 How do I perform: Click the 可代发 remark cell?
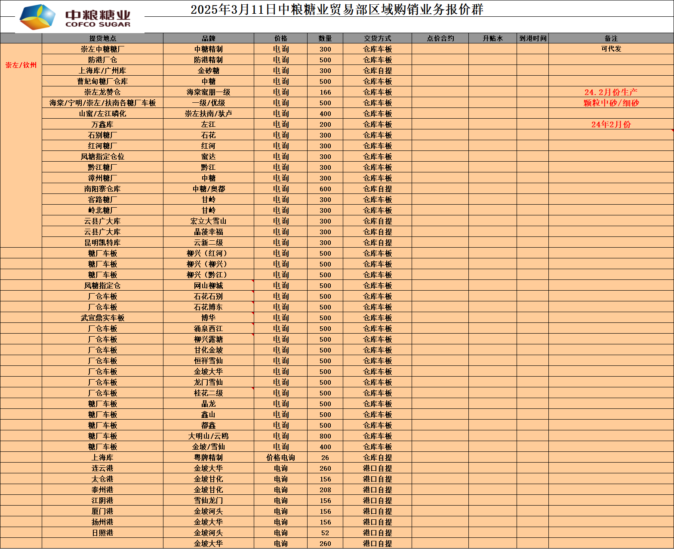coord(611,49)
